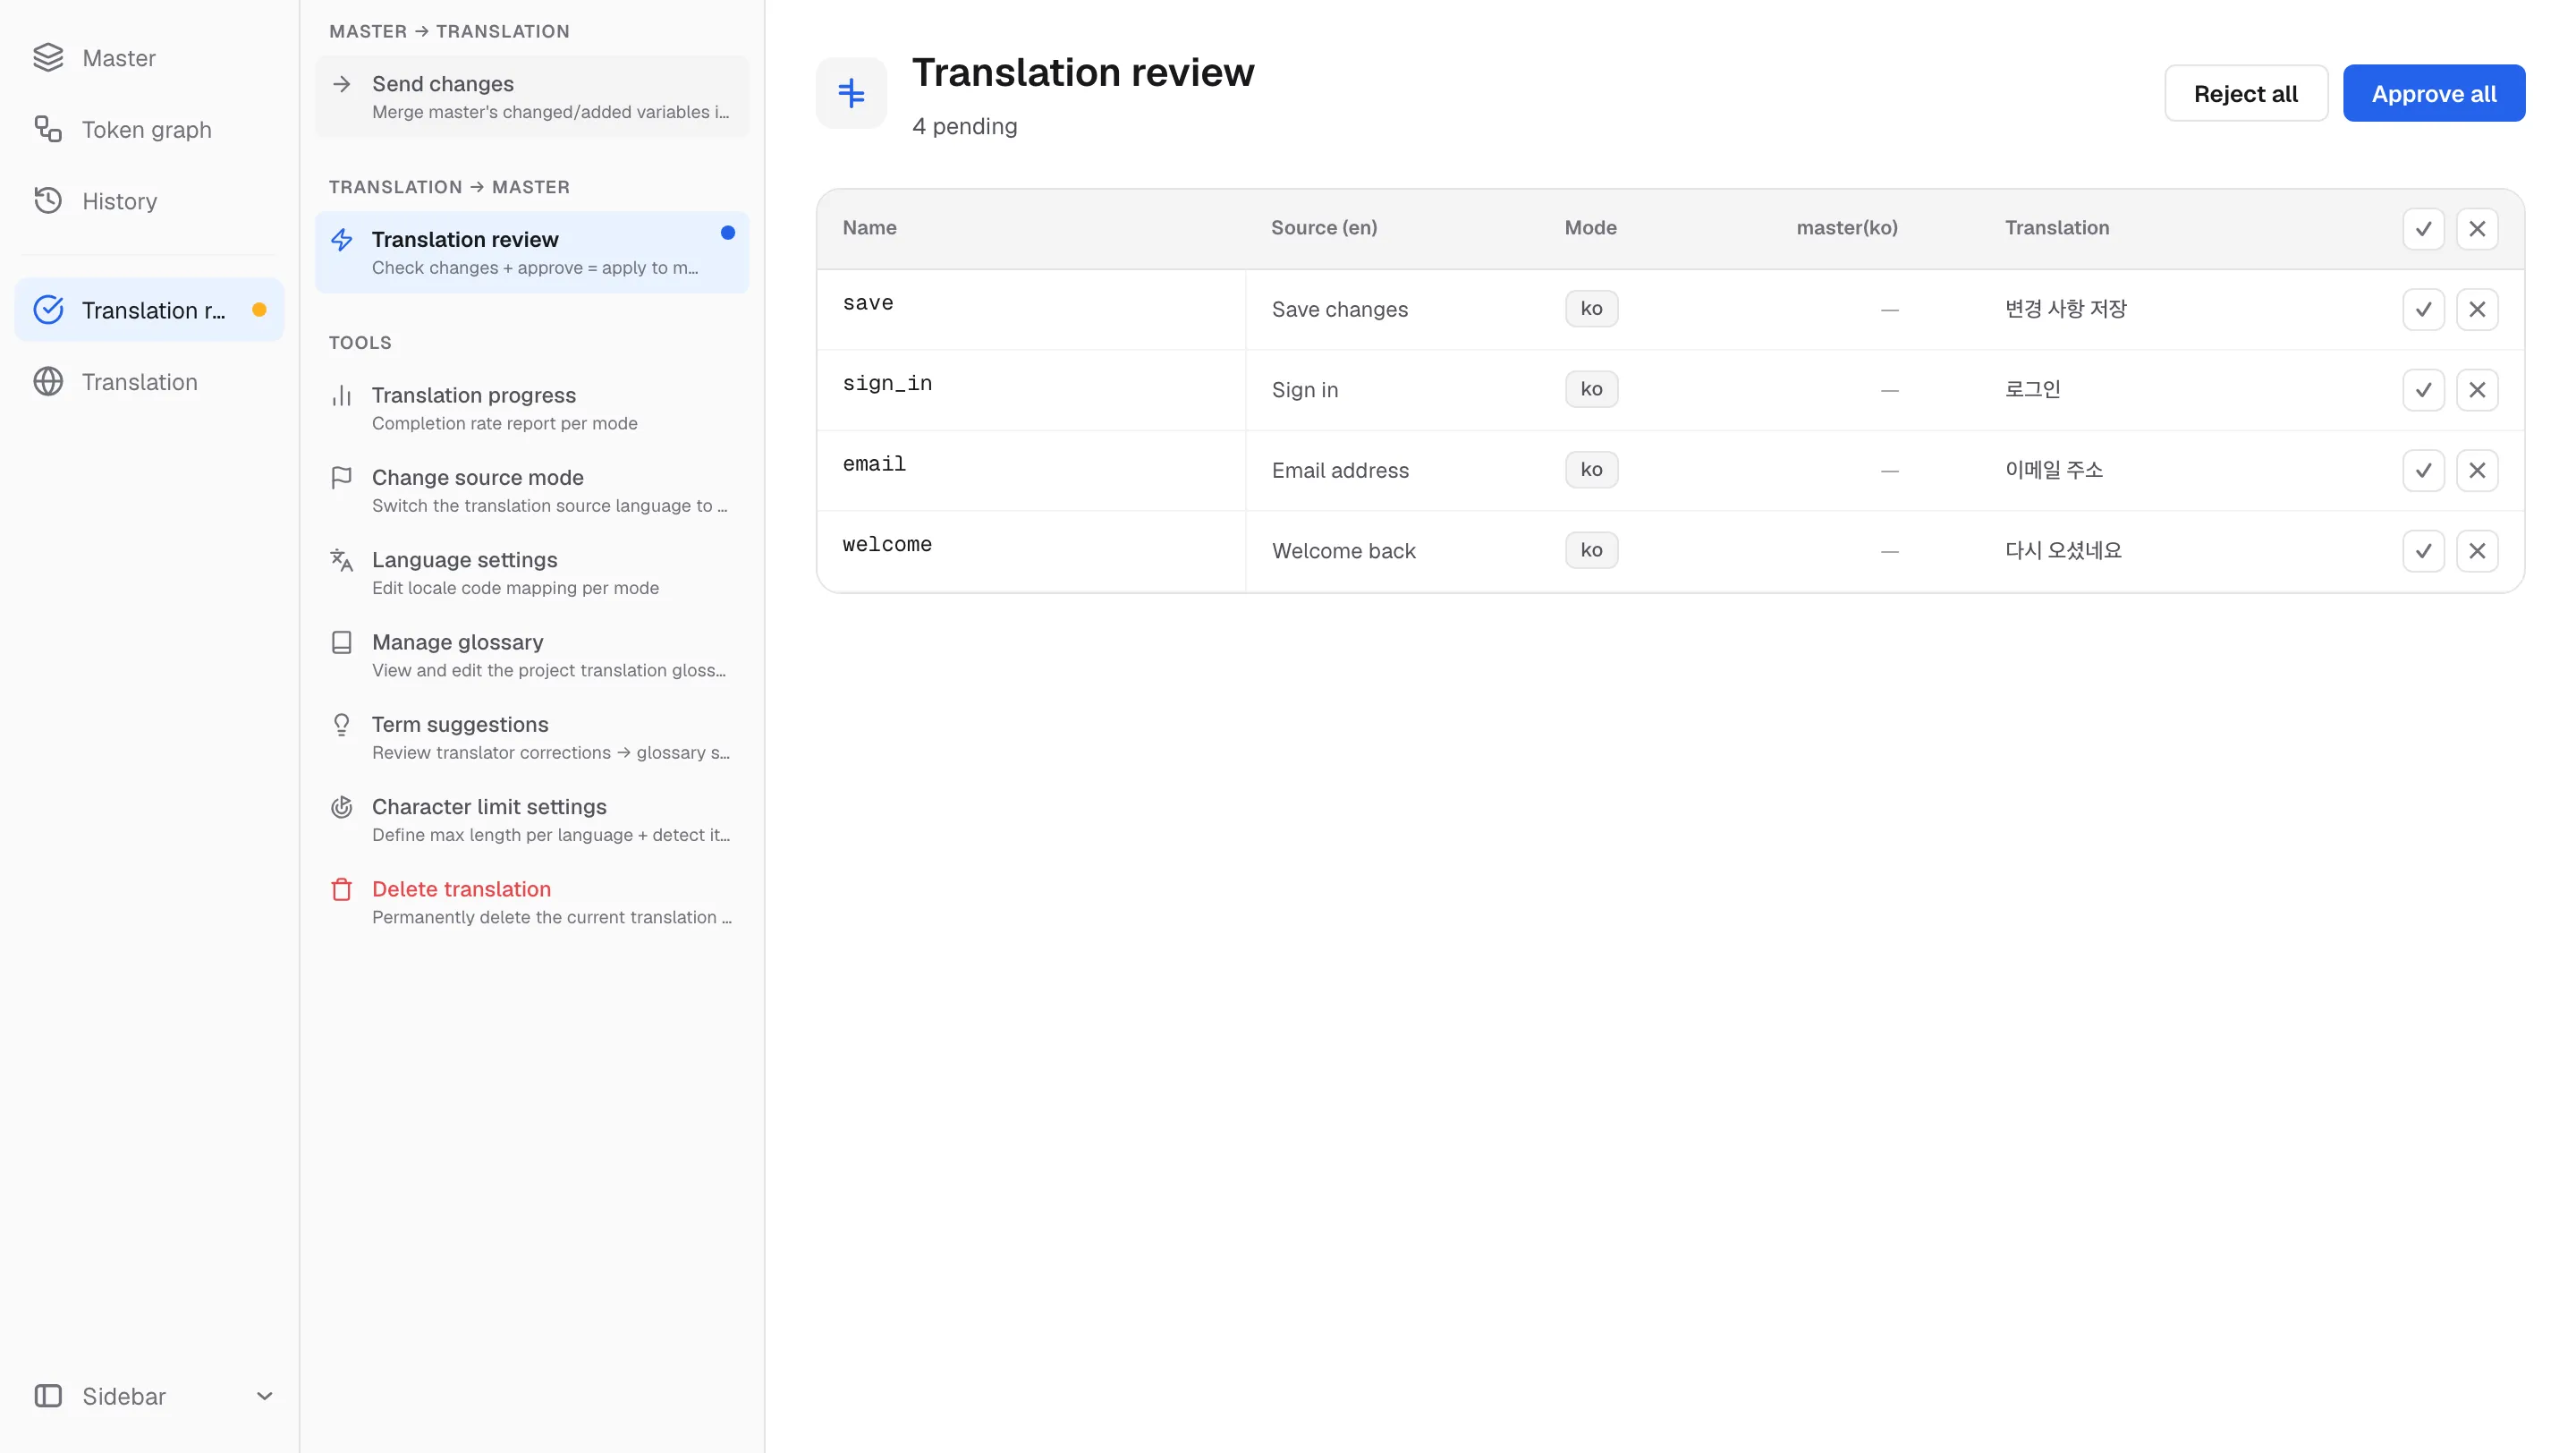Click the 'master(ko)' column header
Image resolution: width=2576 pixels, height=1453 pixels.
[1847, 228]
